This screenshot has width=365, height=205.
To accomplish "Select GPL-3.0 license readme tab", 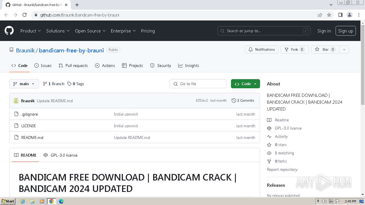I will [60, 155].
